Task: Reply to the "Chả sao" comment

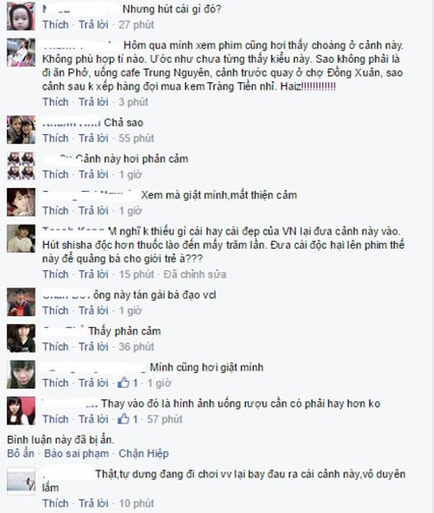Action: point(94,138)
